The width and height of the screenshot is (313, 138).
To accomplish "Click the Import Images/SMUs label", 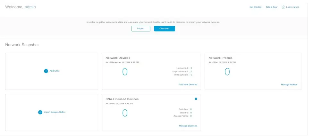I will pyautogui.click(x=55, y=112).
